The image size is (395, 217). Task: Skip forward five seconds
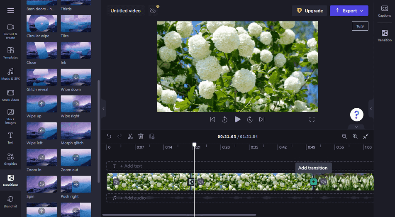250,119
